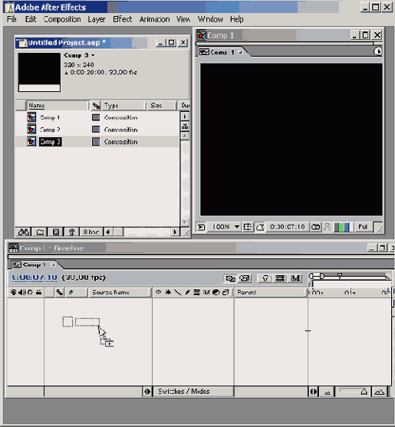Select Comp 2 in the Project window

tap(50, 130)
